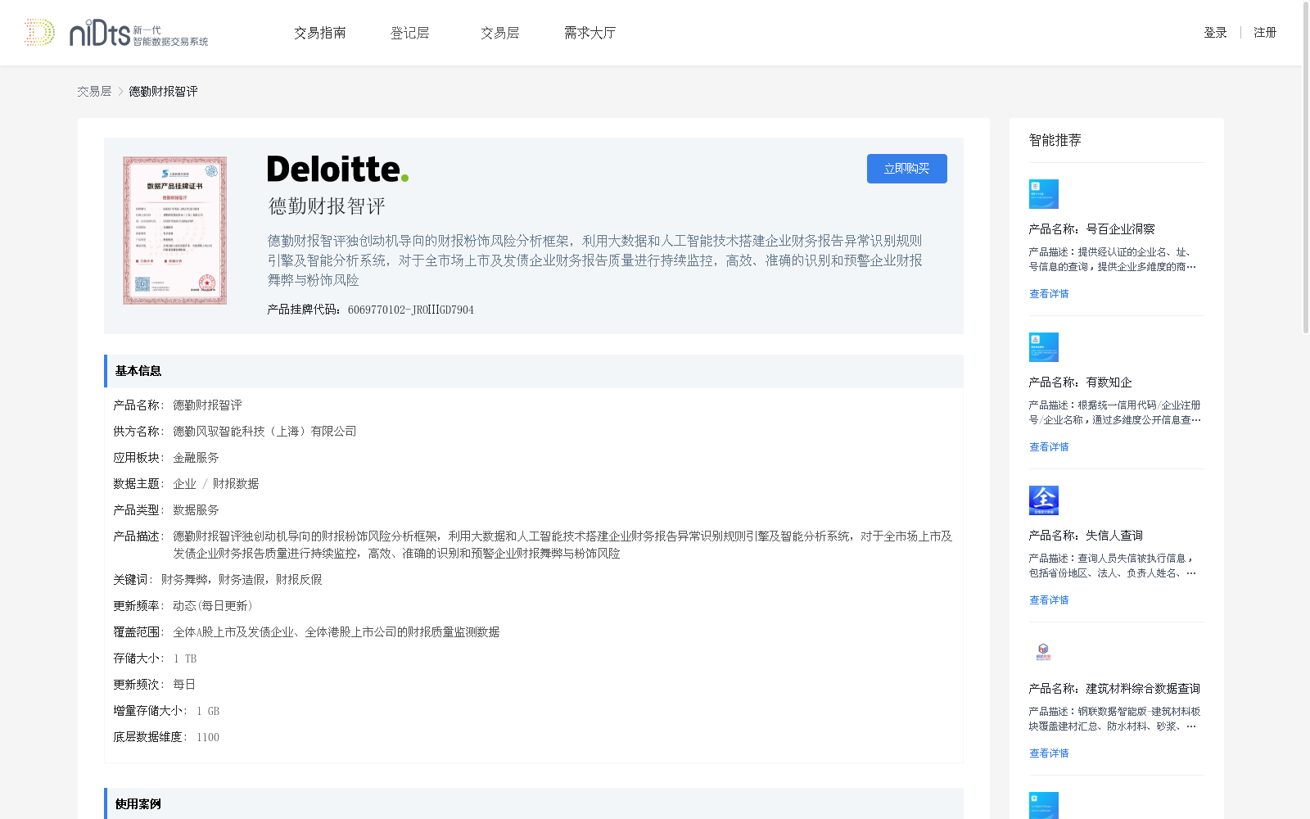Click the 基本信息 section header
1310x819 pixels.
click(534, 371)
